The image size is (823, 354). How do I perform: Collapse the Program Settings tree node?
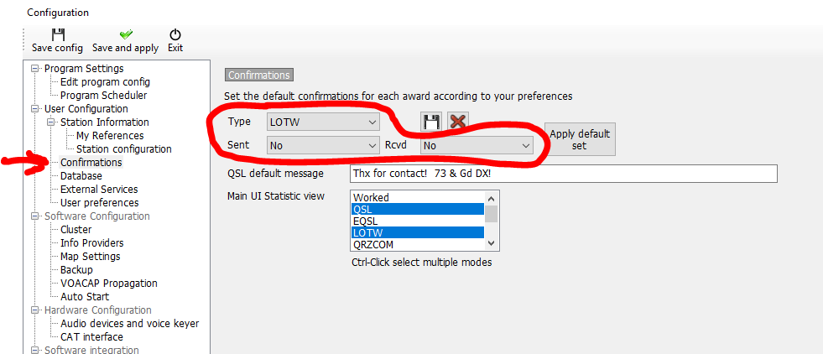click(x=35, y=69)
